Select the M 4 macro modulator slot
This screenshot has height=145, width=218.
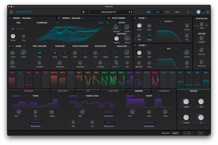tap(206, 79)
